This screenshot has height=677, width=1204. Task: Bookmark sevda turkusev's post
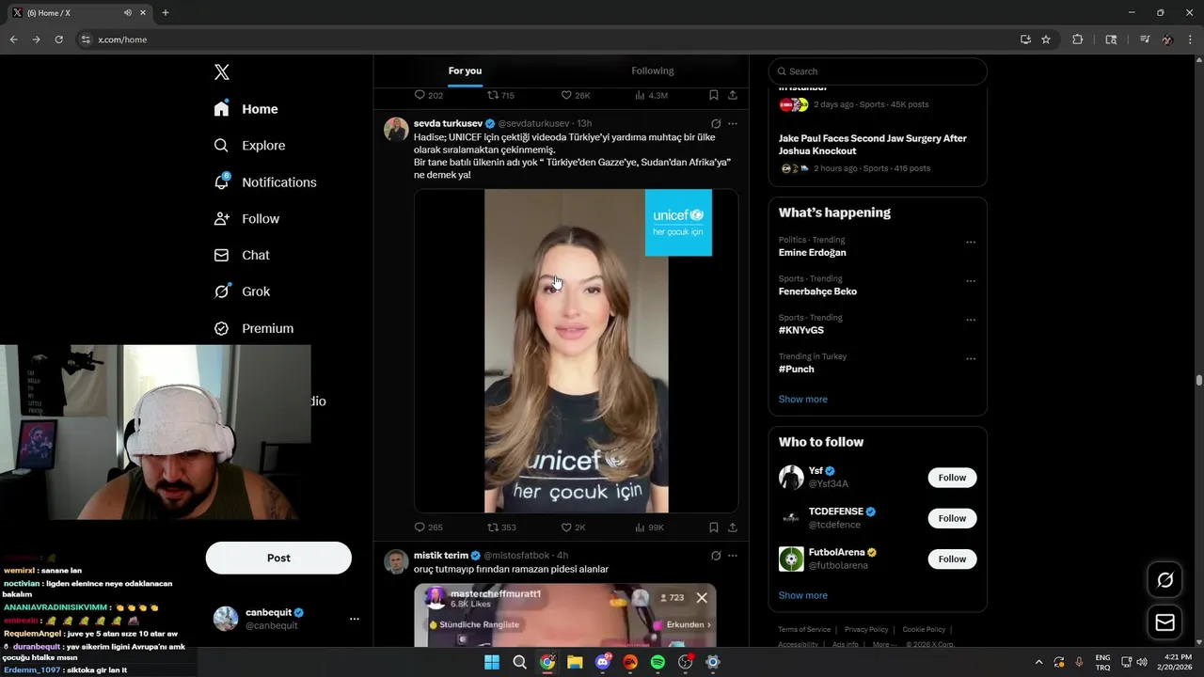714,527
